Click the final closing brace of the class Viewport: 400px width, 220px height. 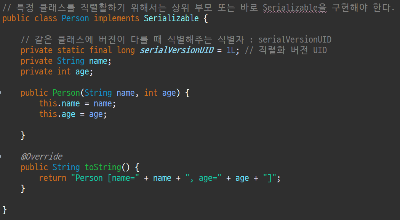click(5, 210)
